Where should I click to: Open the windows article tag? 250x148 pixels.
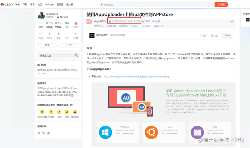point(135,26)
